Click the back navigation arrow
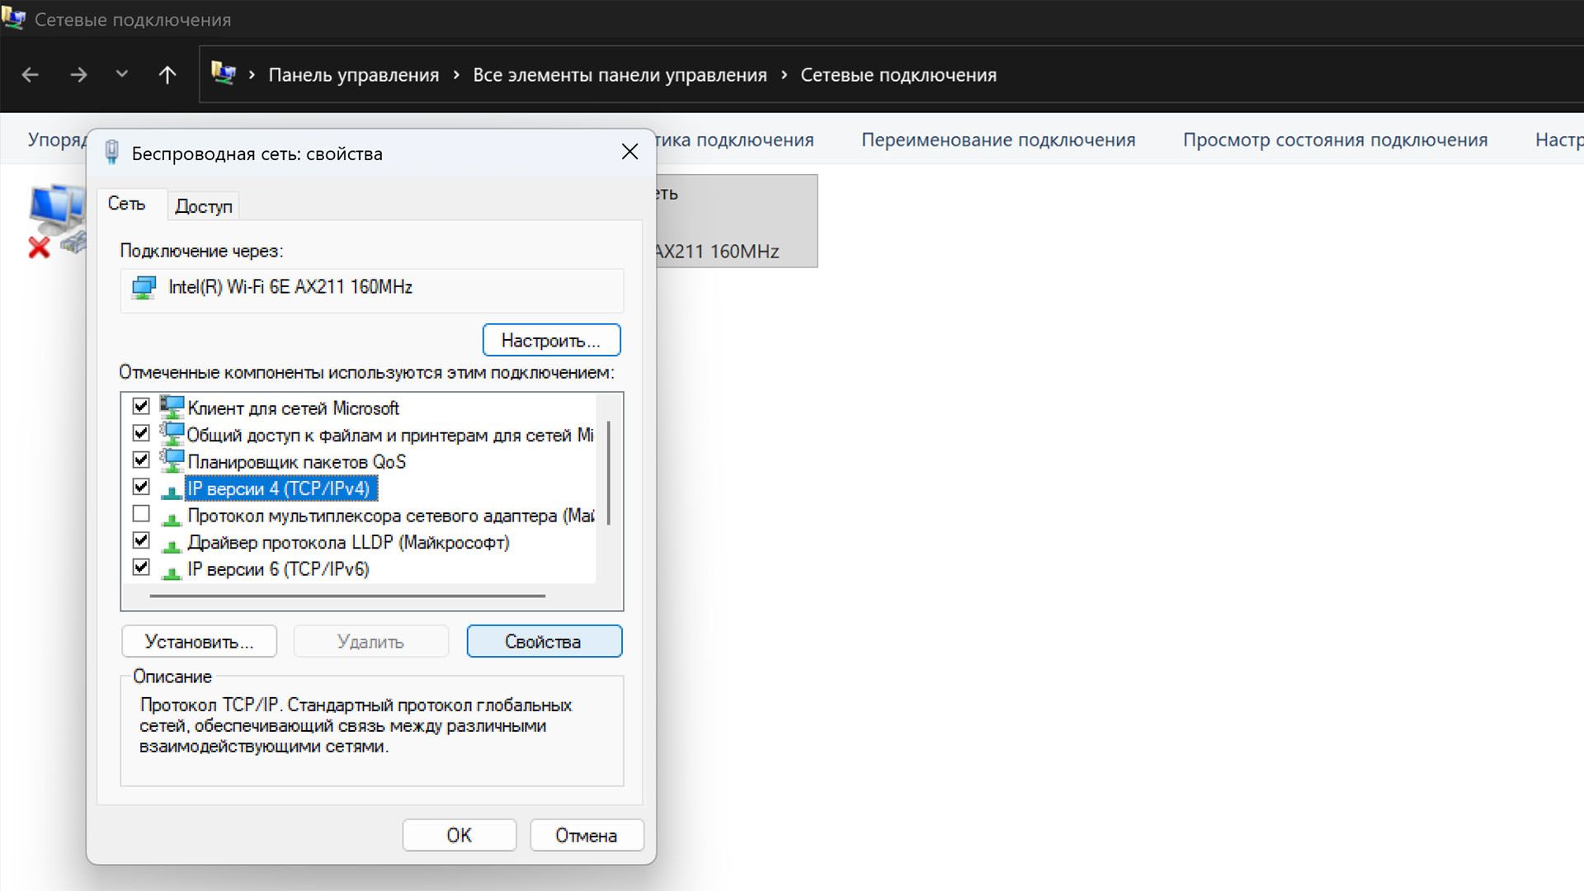This screenshot has height=891, width=1584. [31, 75]
